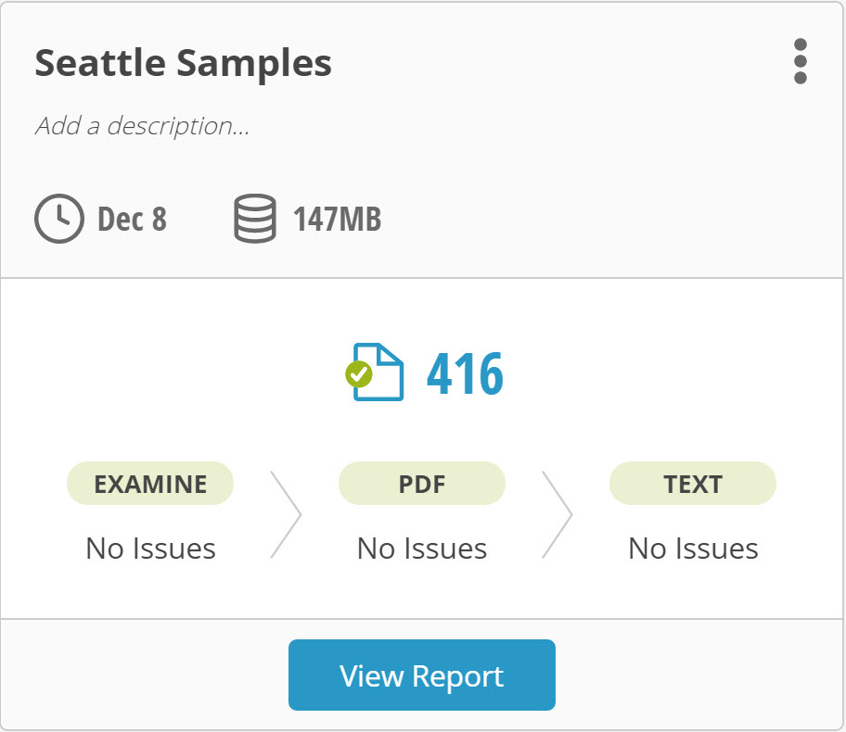Click No Issues under EXAMINE

pyautogui.click(x=150, y=549)
